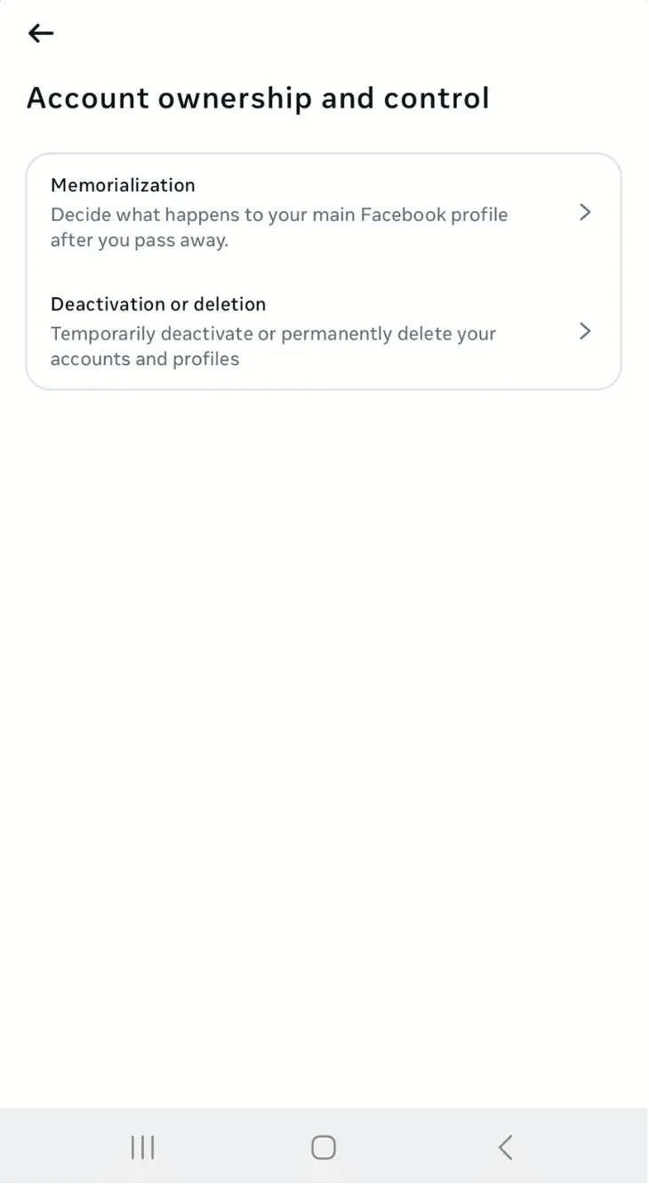The height and width of the screenshot is (1184, 649).
Task: Click the word "permanently" in deletion description
Action: [341, 334]
